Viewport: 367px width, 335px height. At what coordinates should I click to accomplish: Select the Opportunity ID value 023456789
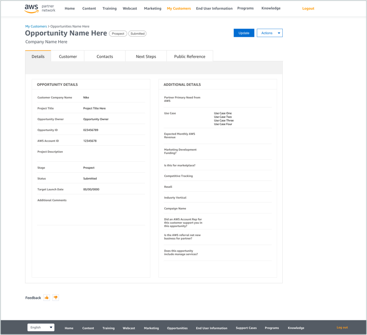click(91, 130)
